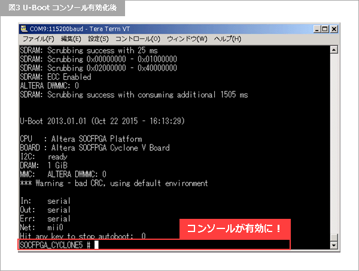
Task: Click the 'I2C: ready' line
Action: coord(44,156)
